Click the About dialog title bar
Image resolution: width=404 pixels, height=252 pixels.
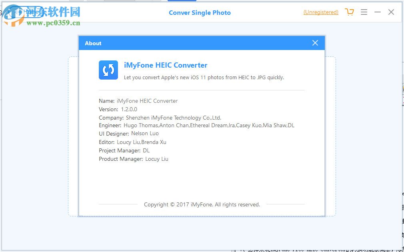point(180,43)
